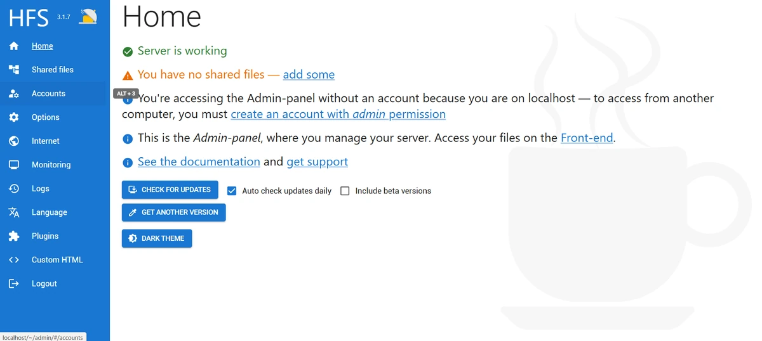This screenshot has height=341, width=762.
Task: Click the Logs history clock icon
Action: [14, 189]
